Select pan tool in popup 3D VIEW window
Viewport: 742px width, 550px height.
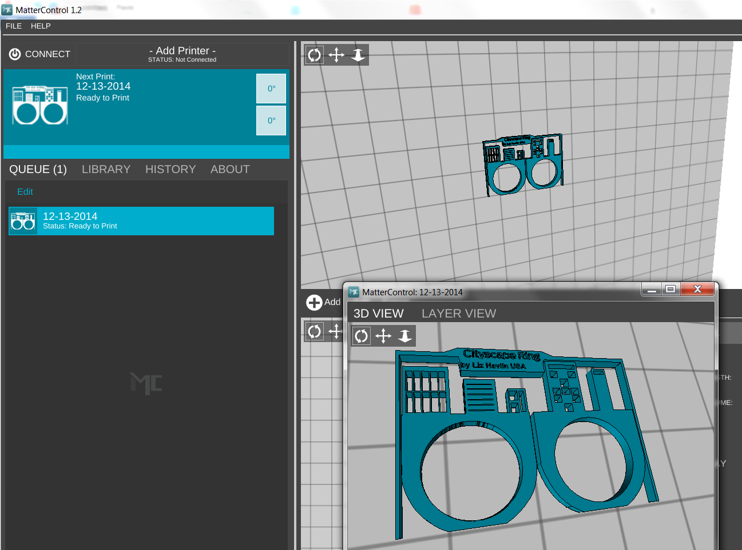pos(383,336)
